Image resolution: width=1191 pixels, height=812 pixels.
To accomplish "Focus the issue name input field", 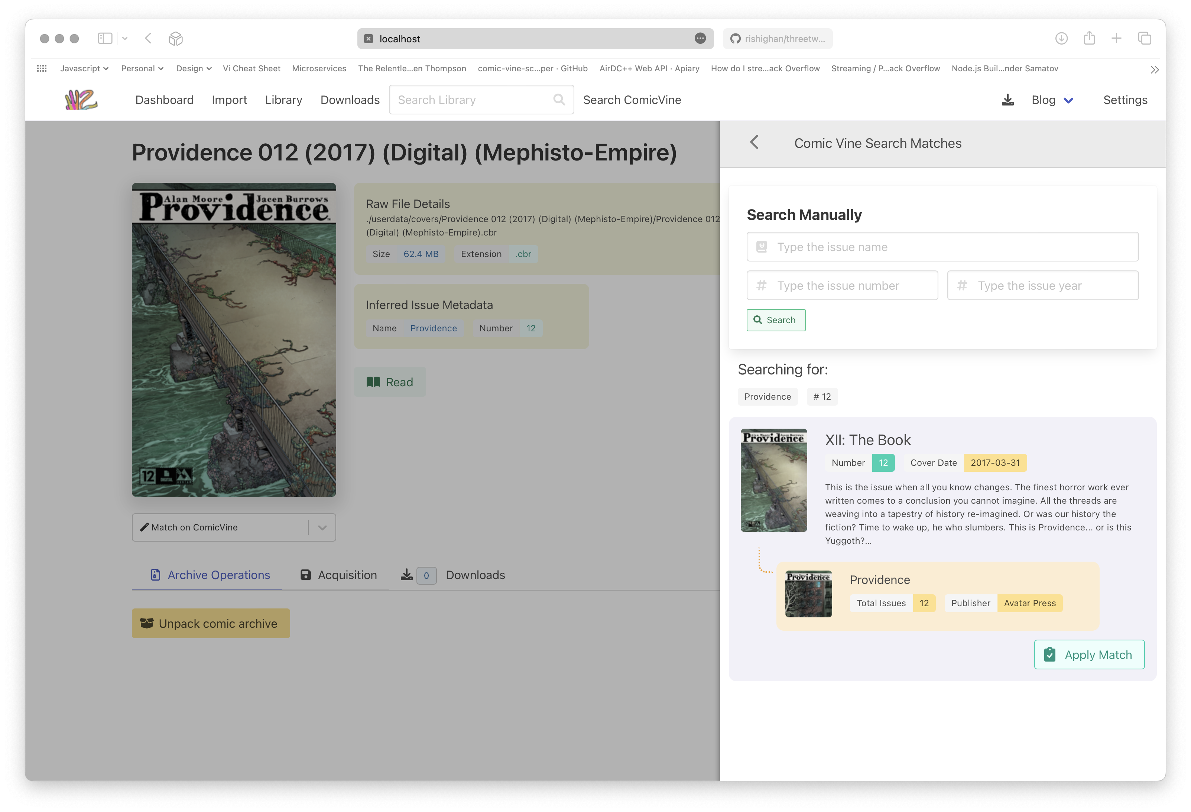I will coord(942,247).
